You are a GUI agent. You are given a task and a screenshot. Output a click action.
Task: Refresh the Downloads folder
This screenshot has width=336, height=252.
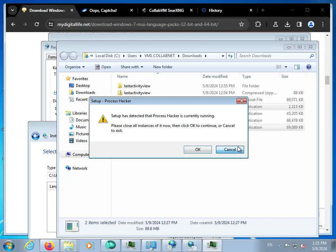(x=230, y=56)
